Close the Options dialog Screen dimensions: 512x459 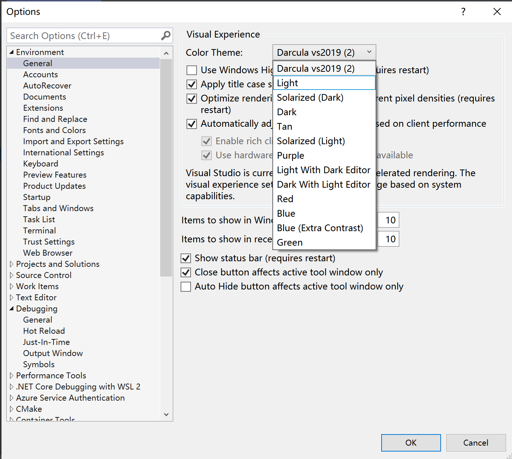pyautogui.click(x=497, y=12)
